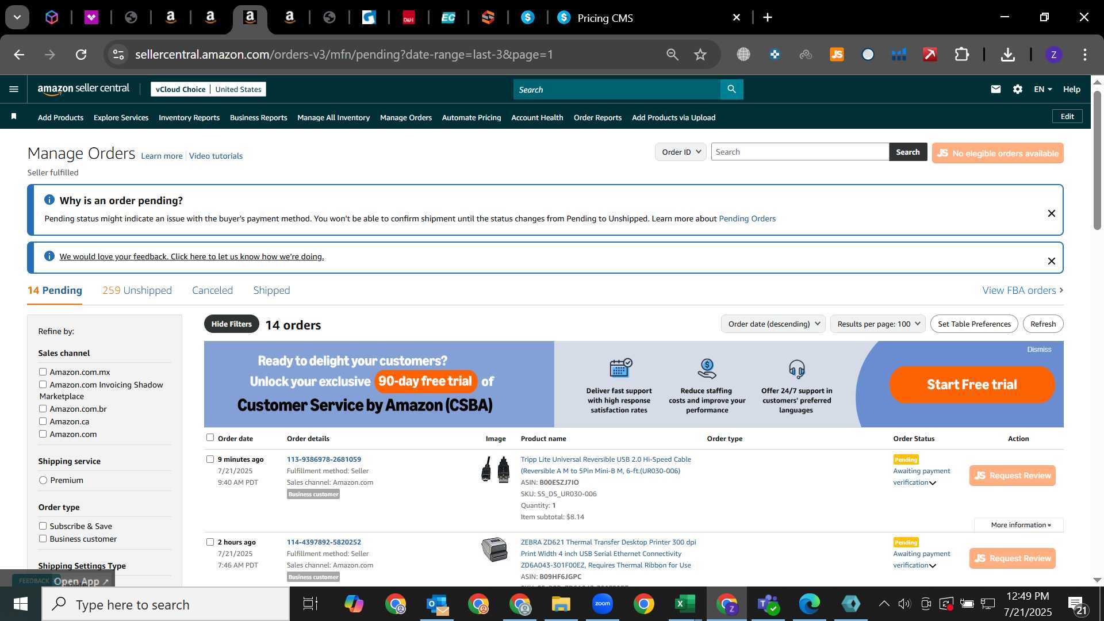
Task: Click Set Table Preferences
Action: (x=974, y=324)
